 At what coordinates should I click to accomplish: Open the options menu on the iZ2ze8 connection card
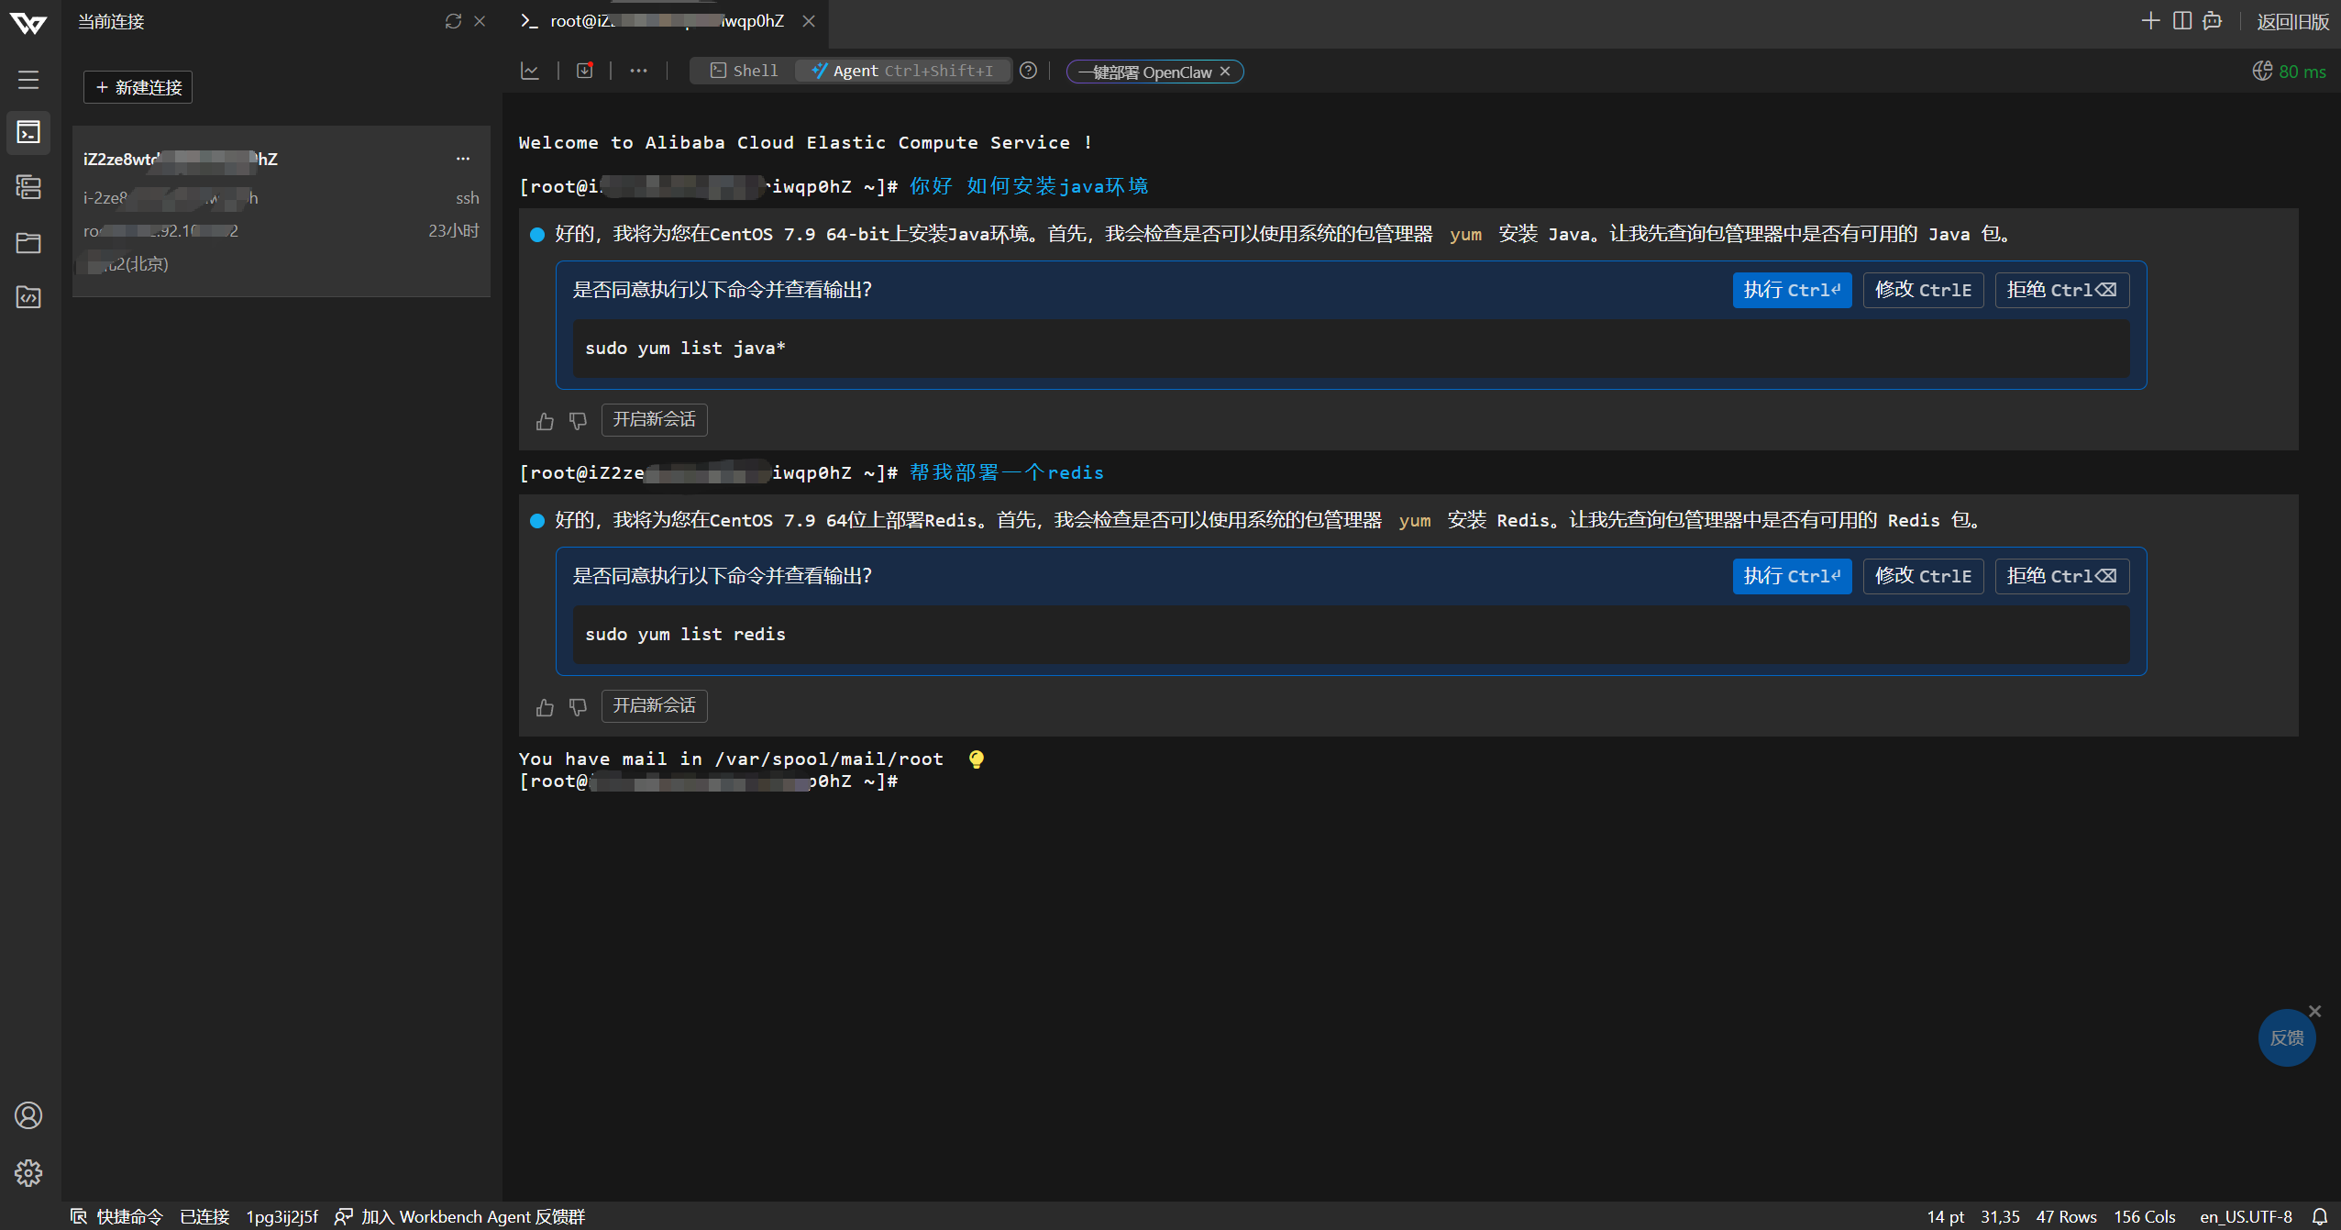point(464,158)
